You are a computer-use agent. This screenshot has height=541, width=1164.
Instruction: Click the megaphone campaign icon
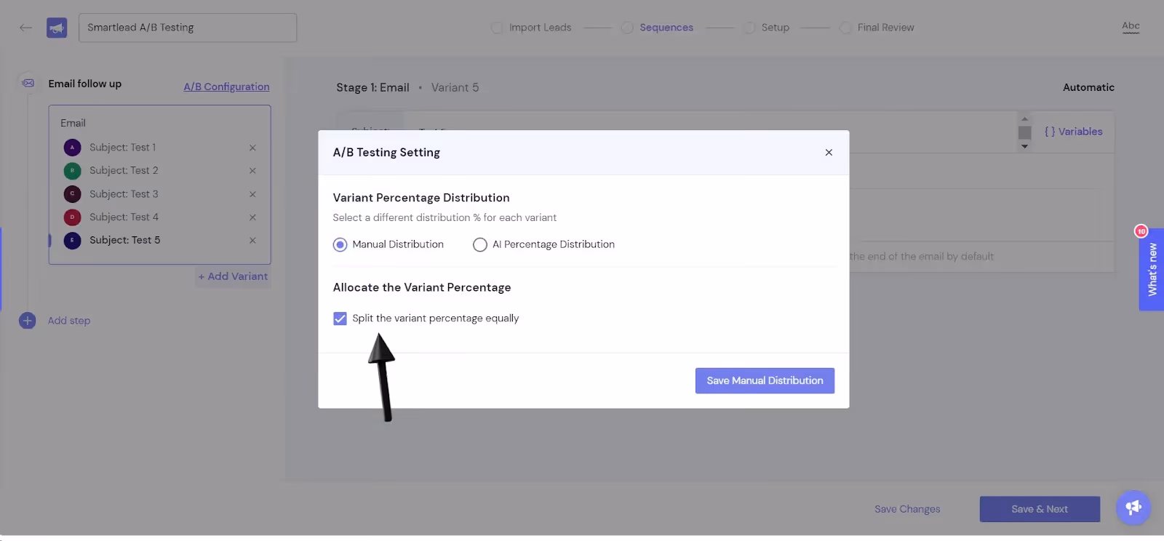57,28
